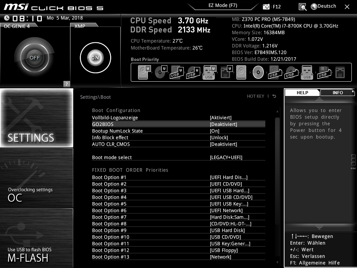Expand Boot Option #6 choices

click(x=178, y=210)
